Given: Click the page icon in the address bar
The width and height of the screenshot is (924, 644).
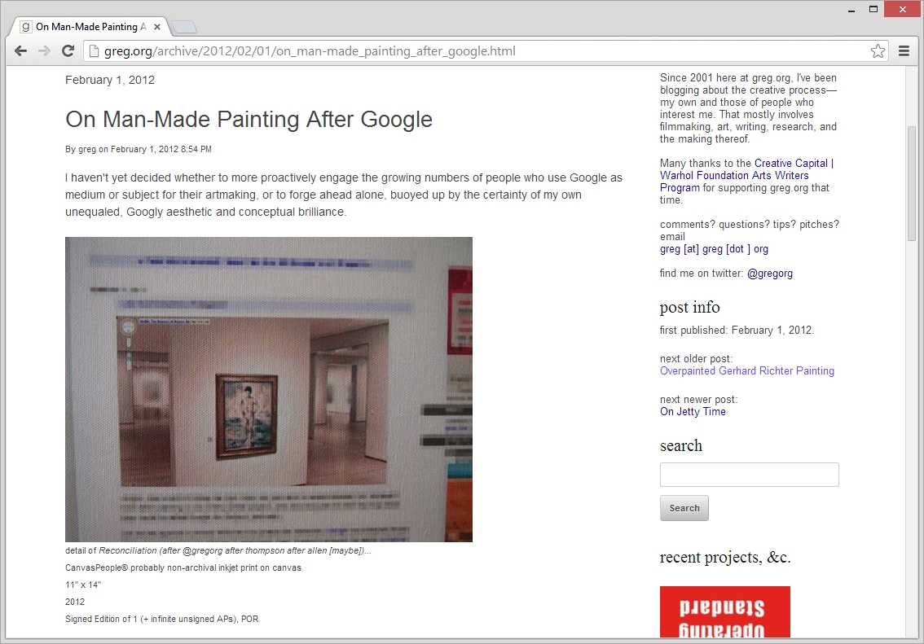Looking at the screenshot, I should (x=93, y=51).
